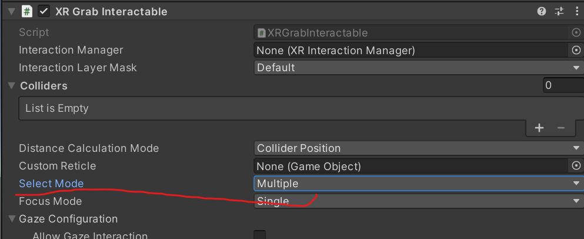Open Interaction Layer Mask dropdown
Viewport: 584px width, 239px height.
418,68
